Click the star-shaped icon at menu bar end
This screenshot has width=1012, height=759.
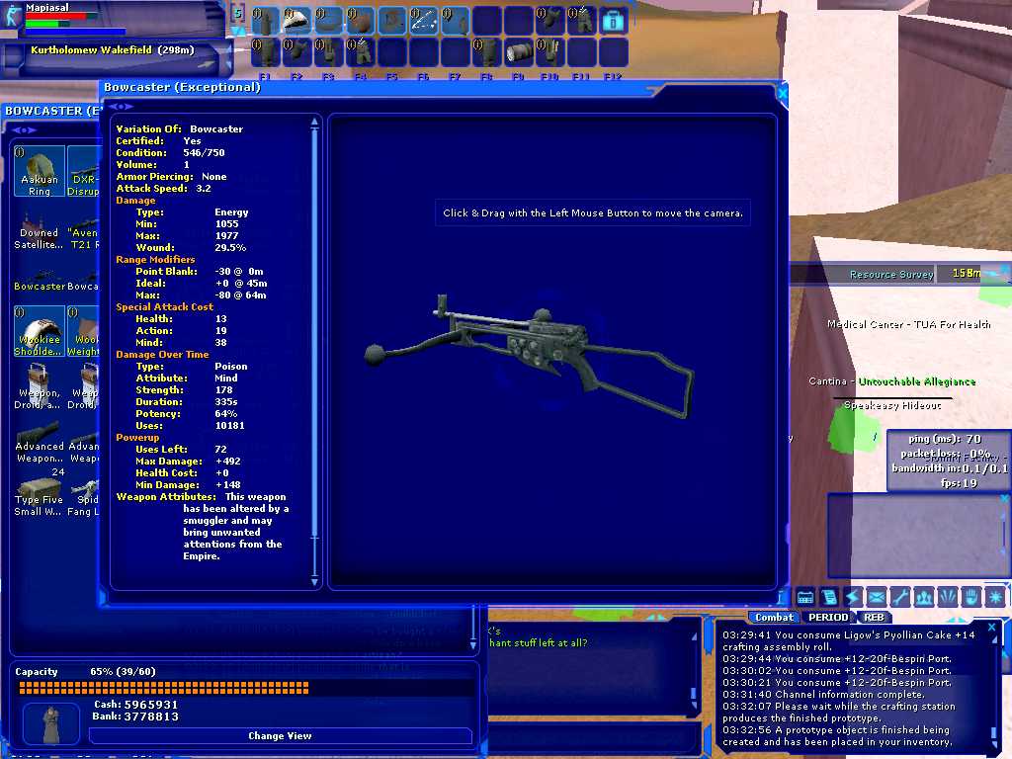click(995, 597)
